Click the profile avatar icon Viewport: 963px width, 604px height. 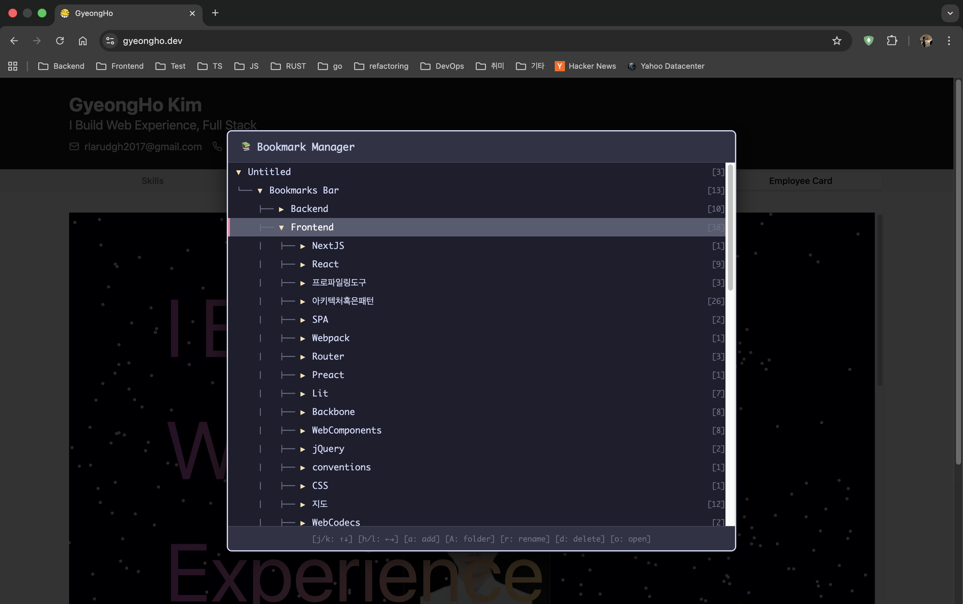926,41
